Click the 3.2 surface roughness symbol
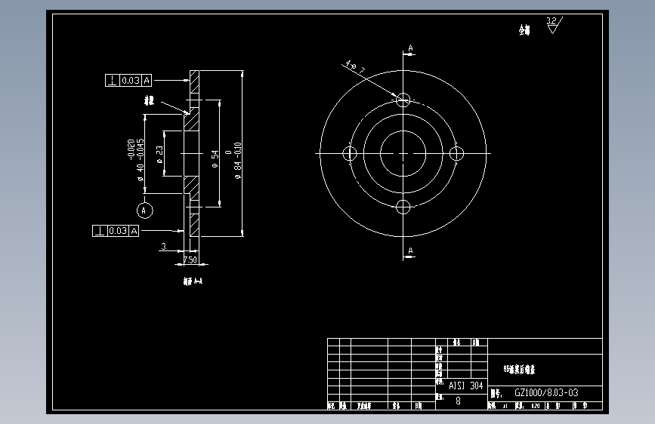Image resolution: width=655 pixels, height=424 pixels. coord(554,25)
